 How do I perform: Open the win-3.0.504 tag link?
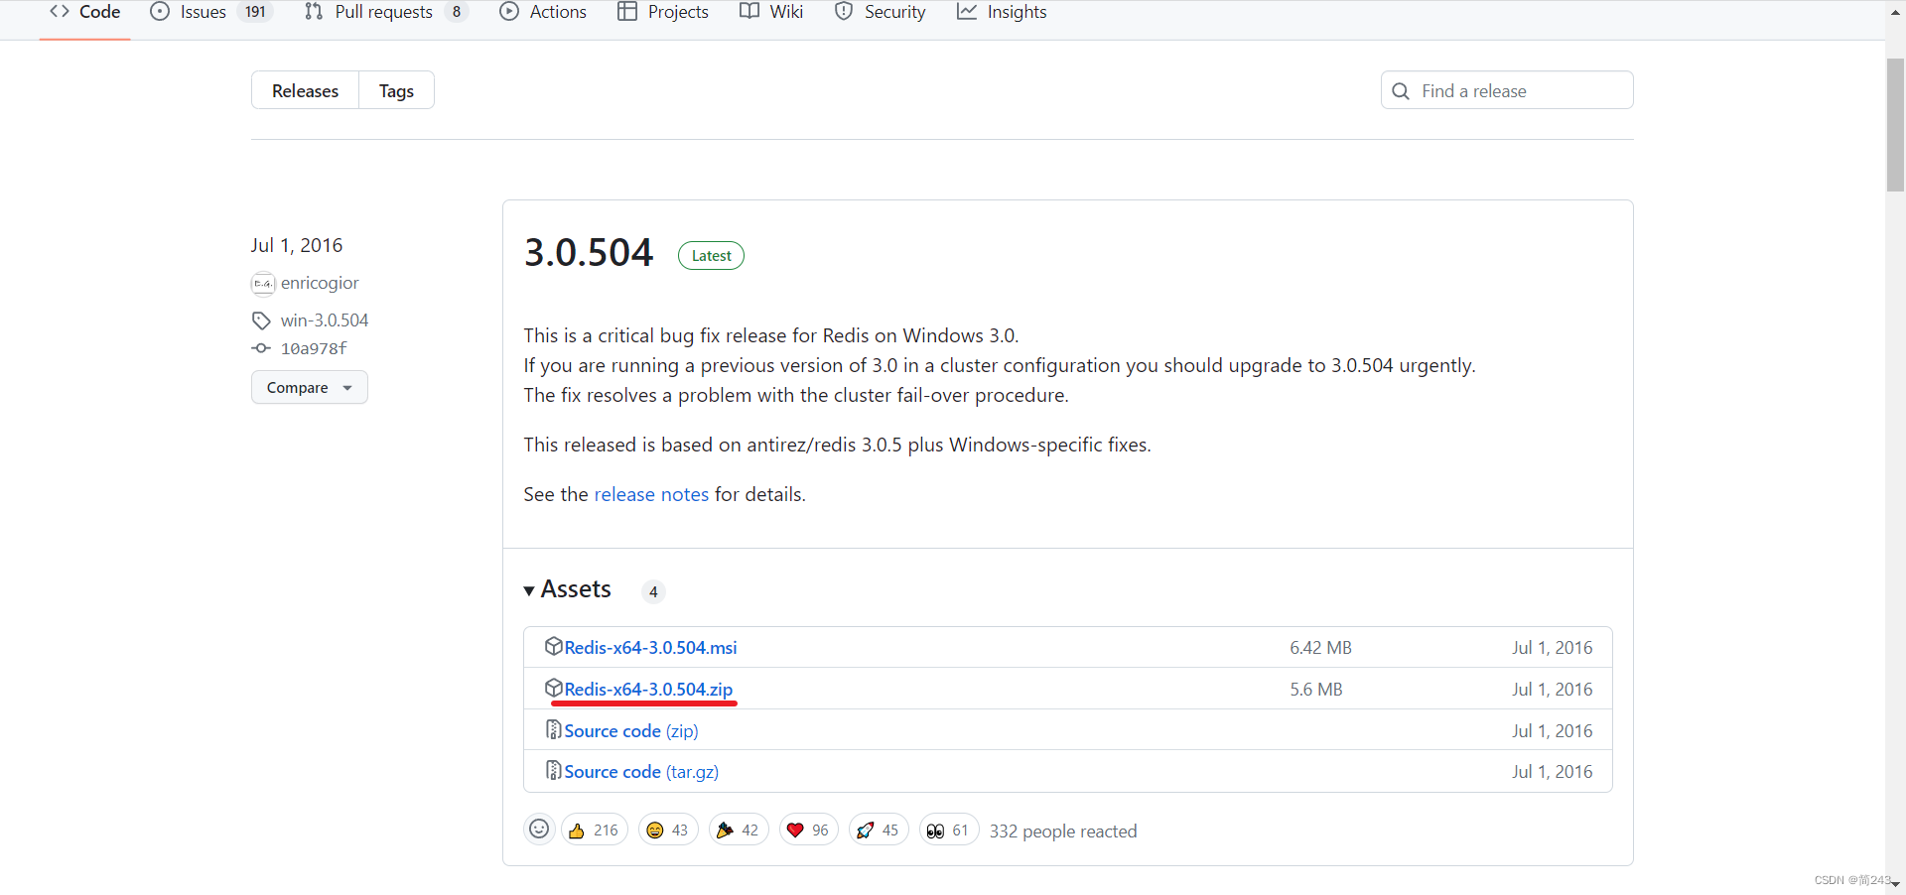[325, 320]
